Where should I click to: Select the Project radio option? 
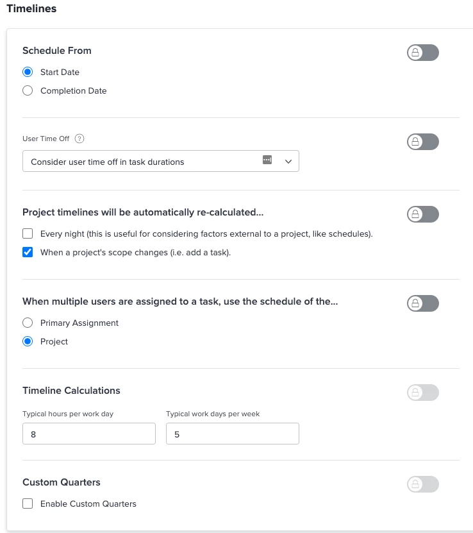[x=28, y=341]
